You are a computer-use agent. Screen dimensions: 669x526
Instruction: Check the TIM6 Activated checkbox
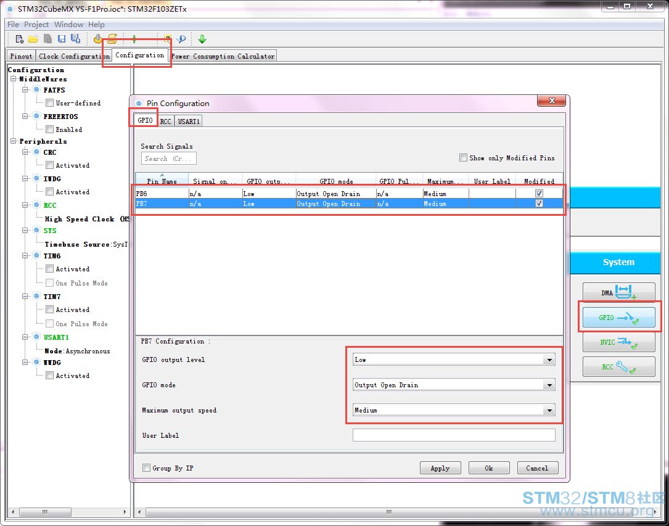pos(50,269)
